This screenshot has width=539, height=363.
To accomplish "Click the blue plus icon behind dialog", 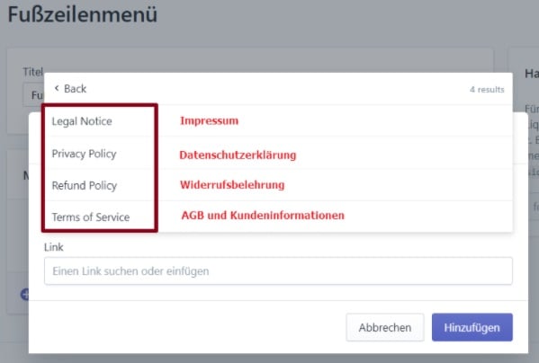I will [25, 295].
